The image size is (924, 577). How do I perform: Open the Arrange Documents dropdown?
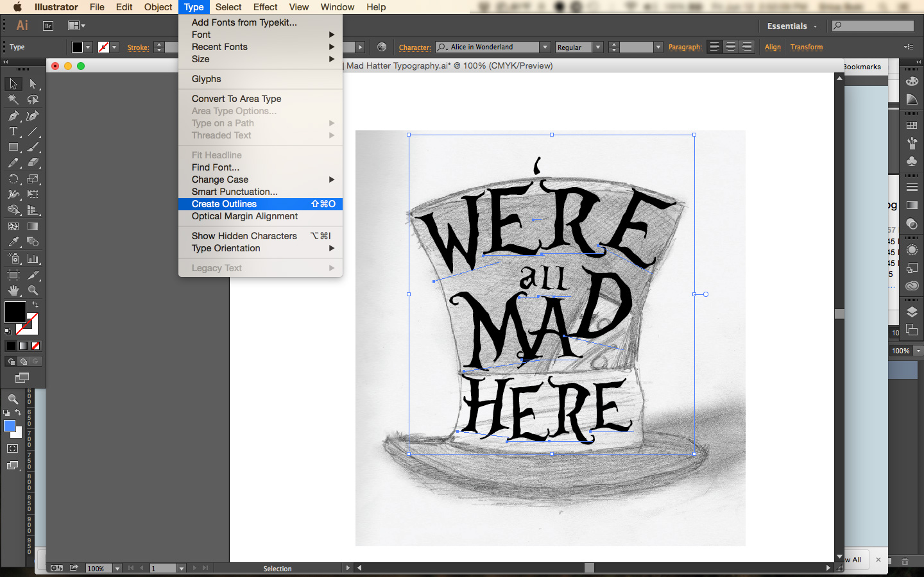click(x=76, y=26)
